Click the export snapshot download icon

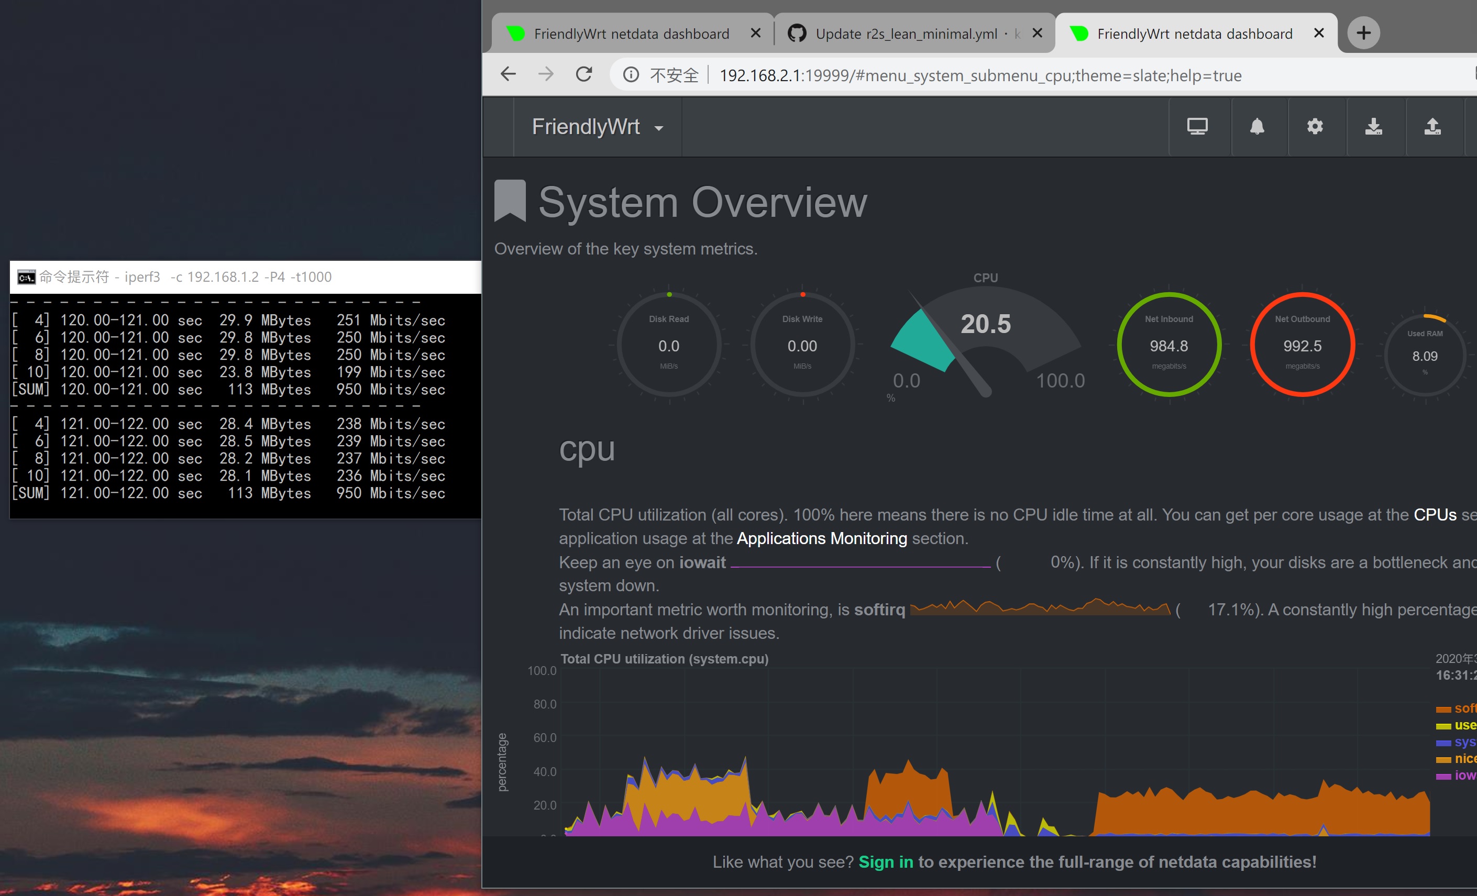[x=1373, y=126]
